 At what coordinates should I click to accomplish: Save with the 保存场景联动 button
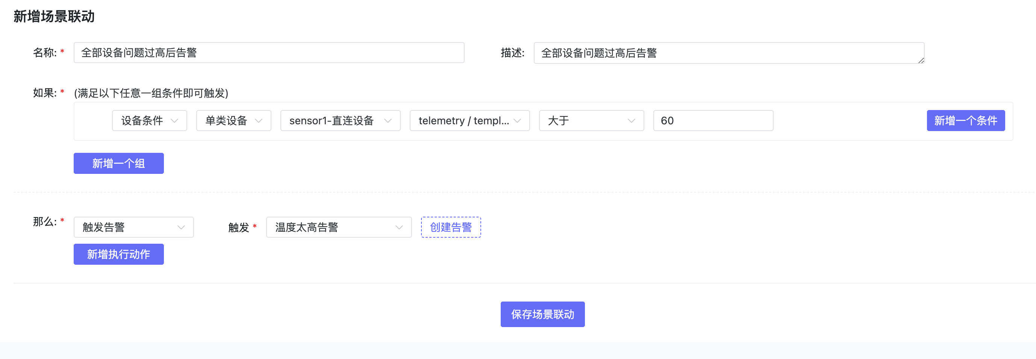click(542, 314)
